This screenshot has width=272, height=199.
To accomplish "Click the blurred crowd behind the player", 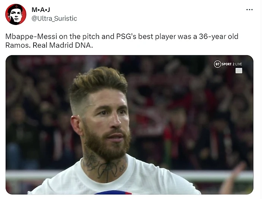I will (x=191, y=113).
